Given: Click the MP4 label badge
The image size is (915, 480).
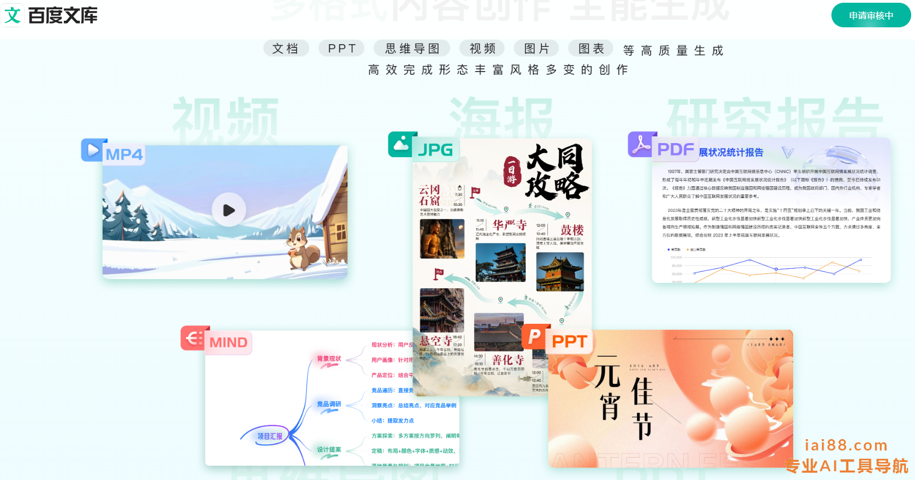Looking at the screenshot, I should 124,155.
